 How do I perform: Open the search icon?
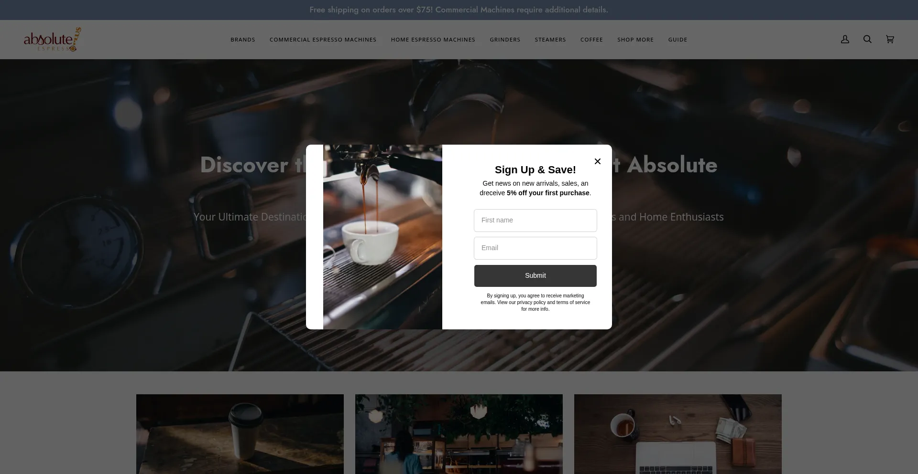coord(867,39)
